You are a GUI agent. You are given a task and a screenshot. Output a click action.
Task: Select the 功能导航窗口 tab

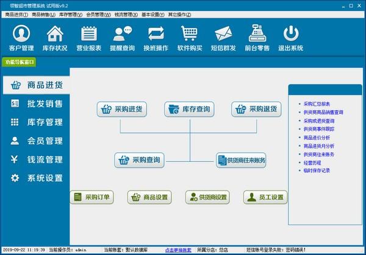(20, 62)
